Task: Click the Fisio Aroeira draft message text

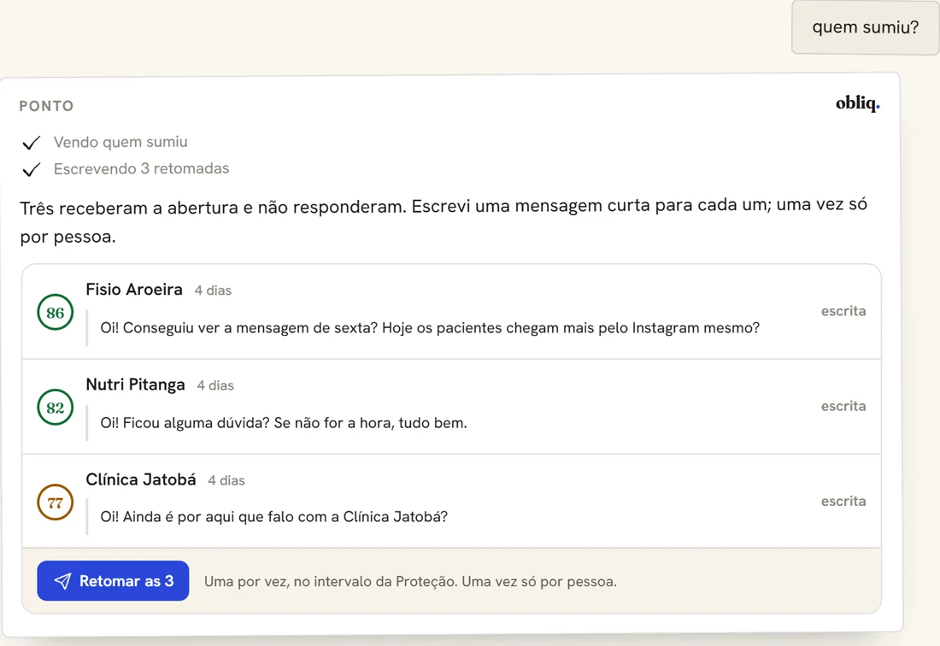Action: 430,328
